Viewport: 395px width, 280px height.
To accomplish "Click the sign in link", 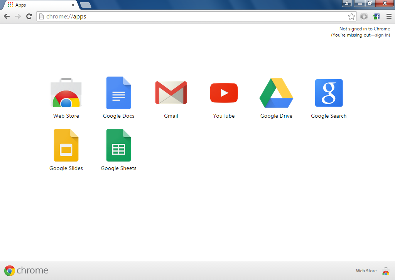I will click(x=381, y=35).
